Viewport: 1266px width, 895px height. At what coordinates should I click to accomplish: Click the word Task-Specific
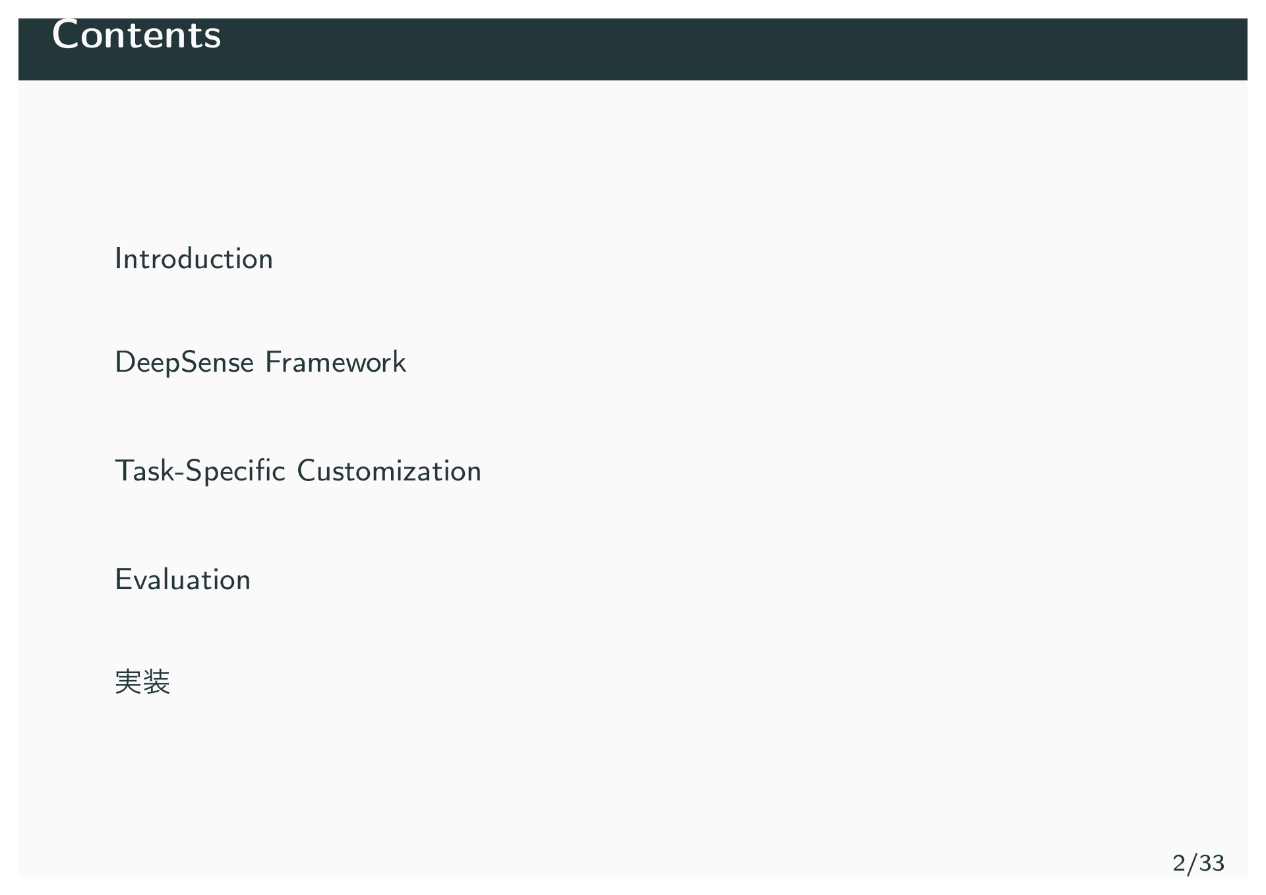tap(200, 471)
